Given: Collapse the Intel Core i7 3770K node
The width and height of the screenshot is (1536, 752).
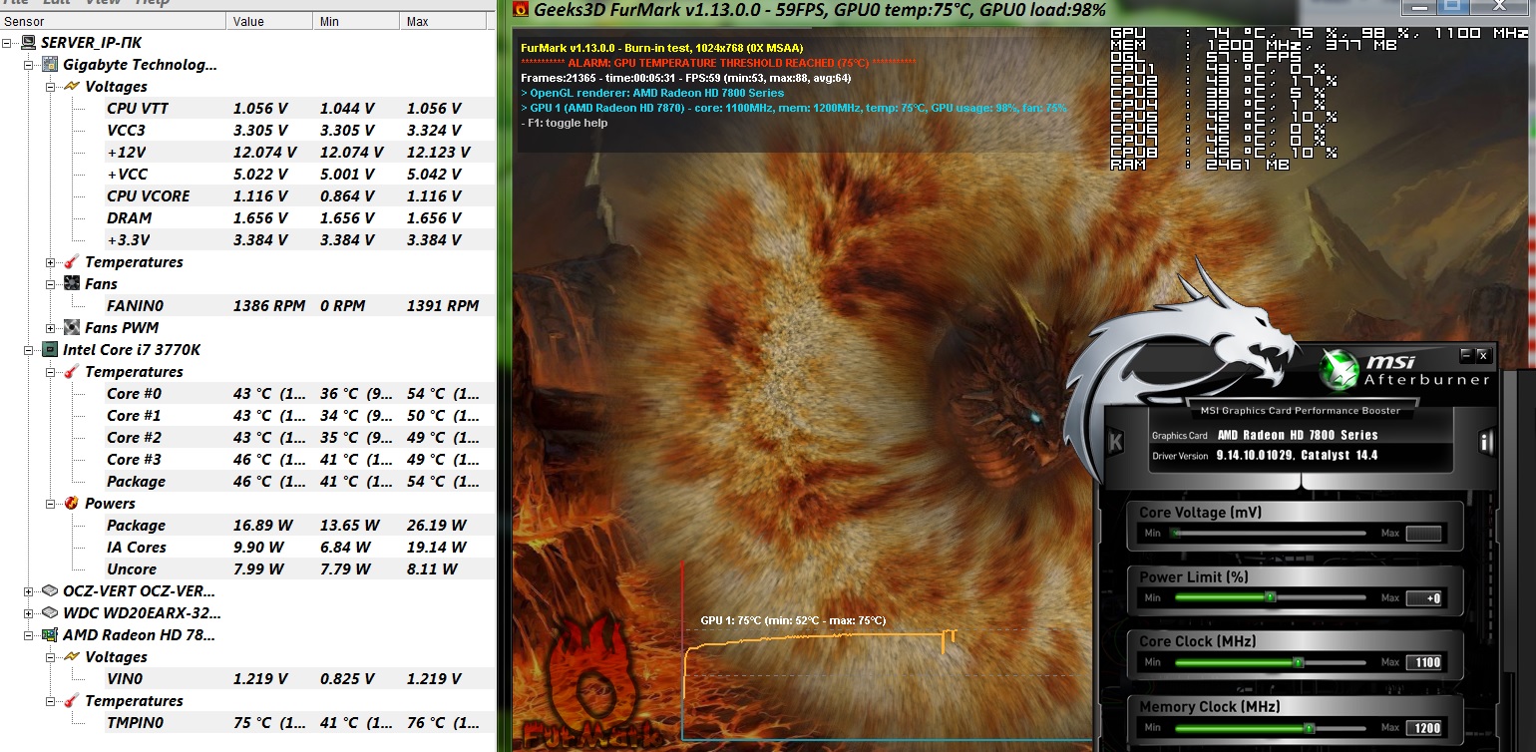Looking at the screenshot, I should [x=29, y=350].
